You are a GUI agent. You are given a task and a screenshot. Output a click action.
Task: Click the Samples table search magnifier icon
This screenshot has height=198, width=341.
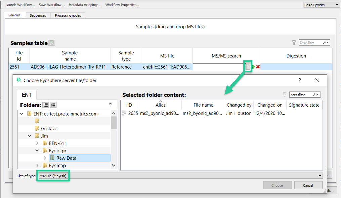pos(325,42)
